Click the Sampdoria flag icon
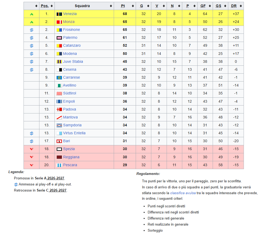Viewport: 269px width, 234px height. pyautogui.click(x=59, y=125)
